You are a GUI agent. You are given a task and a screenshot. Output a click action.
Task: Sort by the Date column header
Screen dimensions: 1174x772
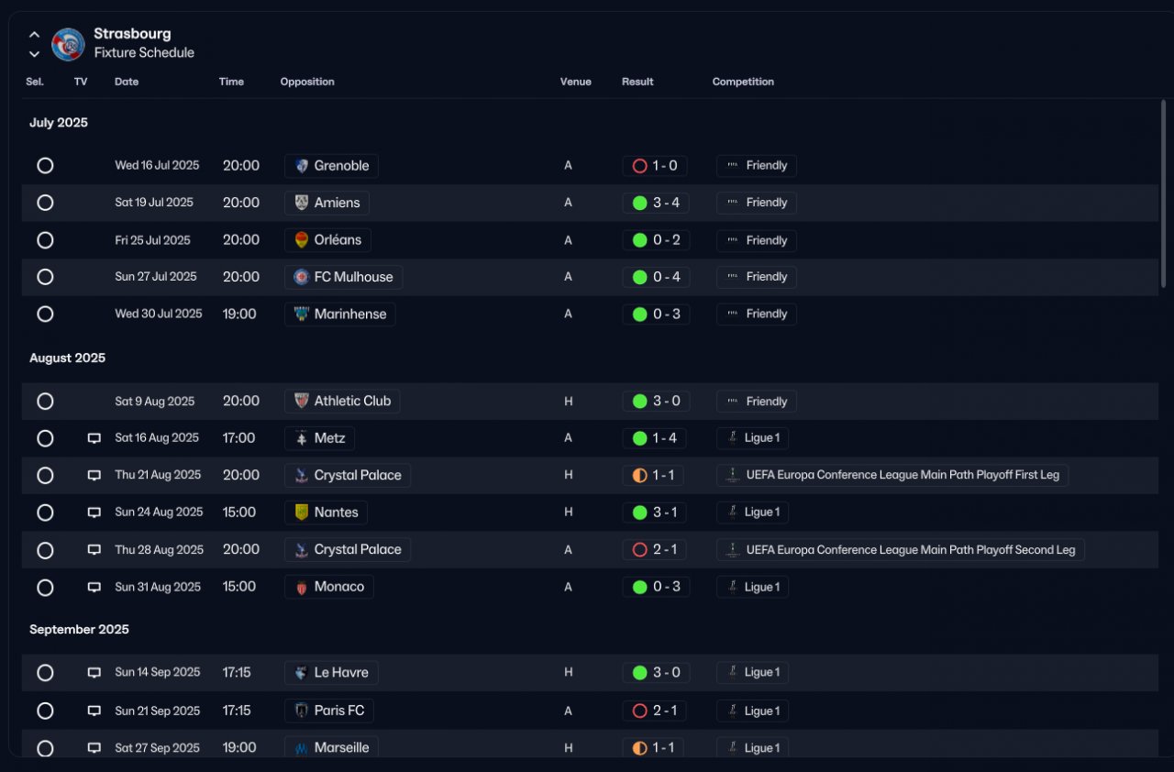(127, 82)
